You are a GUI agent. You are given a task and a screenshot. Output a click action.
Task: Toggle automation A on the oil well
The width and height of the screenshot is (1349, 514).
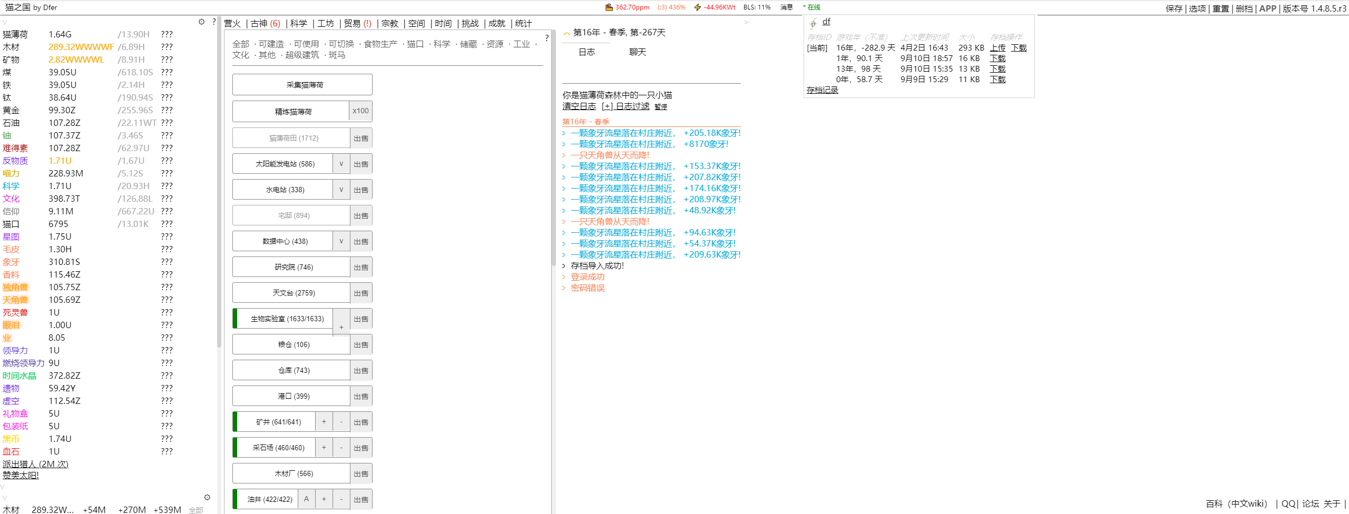click(x=306, y=499)
